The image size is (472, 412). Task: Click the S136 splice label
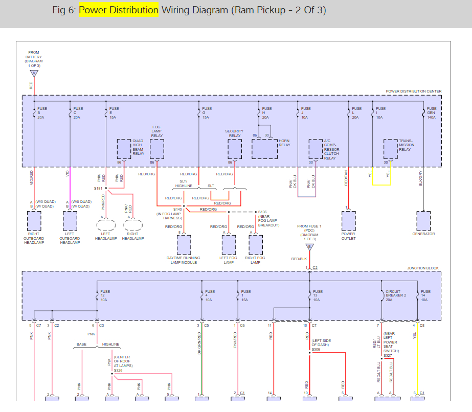pyautogui.click(x=262, y=212)
